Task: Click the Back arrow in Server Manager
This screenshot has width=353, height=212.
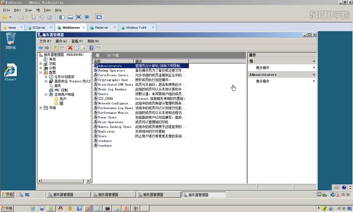Action: [x=41, y=48]
